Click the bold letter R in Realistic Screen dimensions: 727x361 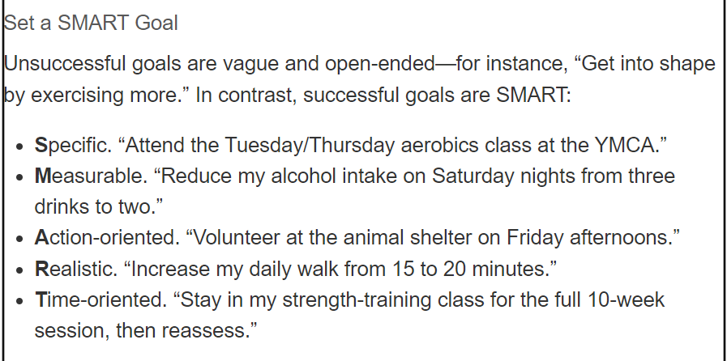41,269
